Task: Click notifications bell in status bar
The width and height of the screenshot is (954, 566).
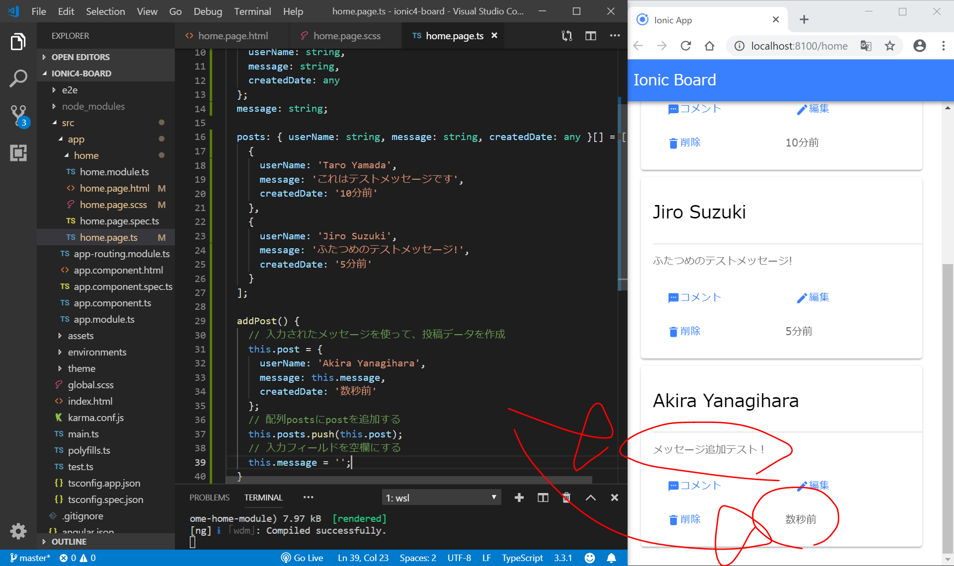Action: pyautogui.click(x=611, y=558)
